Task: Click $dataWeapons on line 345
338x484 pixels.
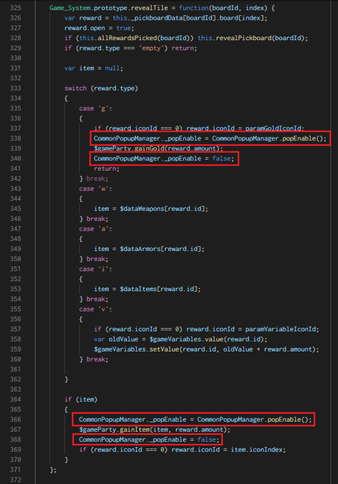Action: [142, 209]
